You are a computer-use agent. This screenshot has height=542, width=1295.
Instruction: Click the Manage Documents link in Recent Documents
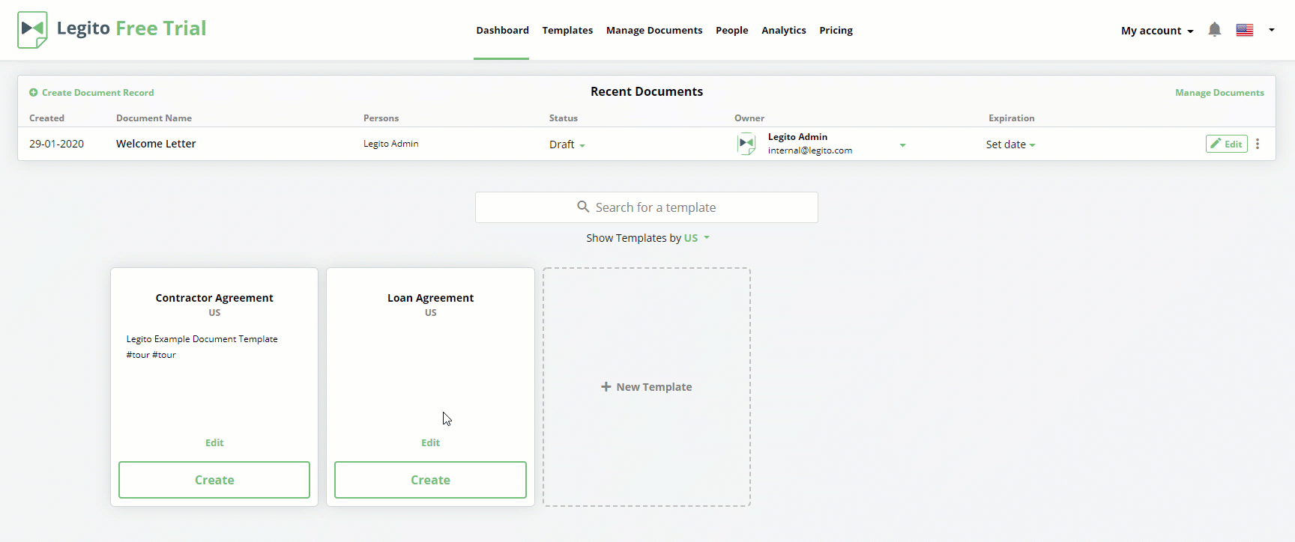(1219, 93)
